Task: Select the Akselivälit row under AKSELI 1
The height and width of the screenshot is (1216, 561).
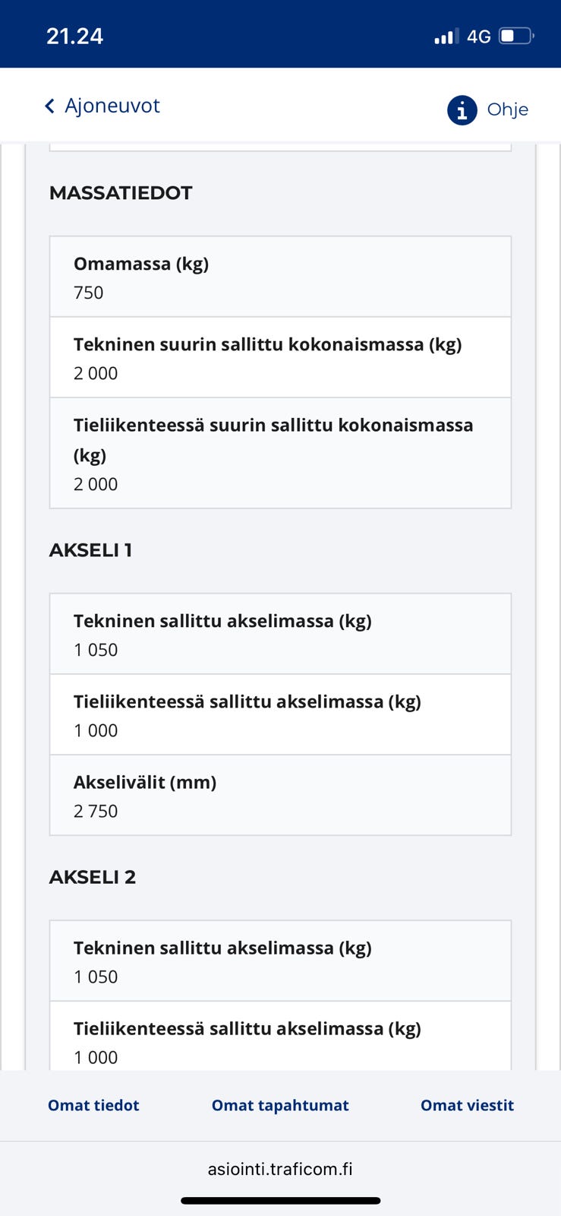Action: [x=280, y=795]
